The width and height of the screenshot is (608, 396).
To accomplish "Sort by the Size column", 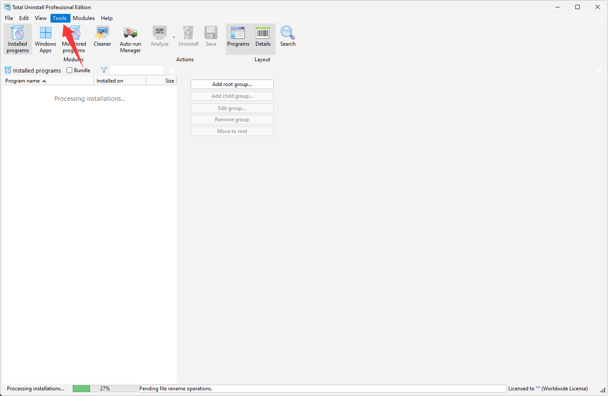I will click(161, 81).
